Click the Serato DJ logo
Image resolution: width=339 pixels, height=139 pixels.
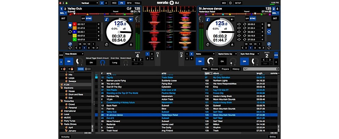point(168,3)
